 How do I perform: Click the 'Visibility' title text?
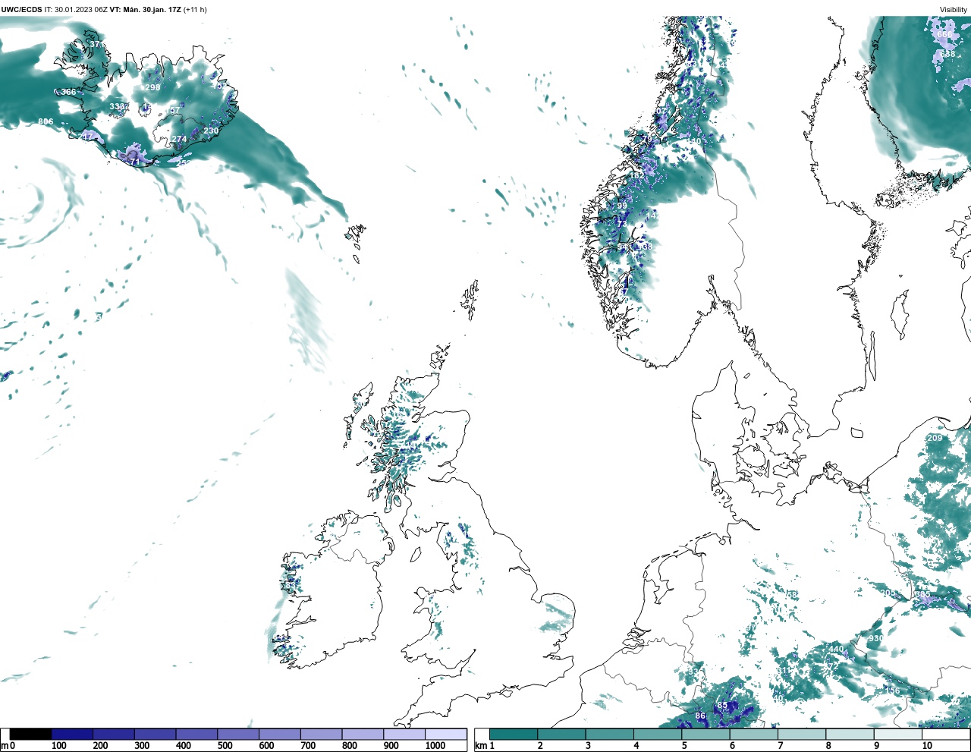point(954,10)
